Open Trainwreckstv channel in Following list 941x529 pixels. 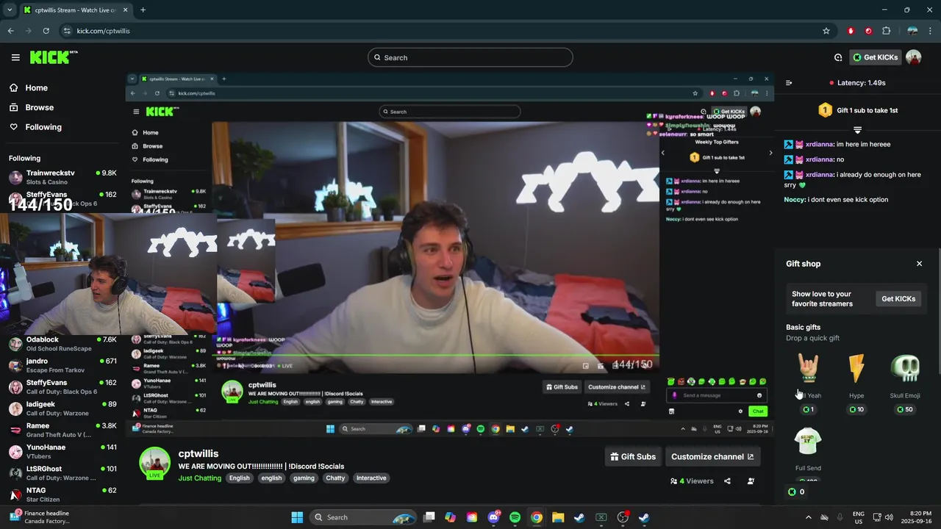tap(62, 177)
